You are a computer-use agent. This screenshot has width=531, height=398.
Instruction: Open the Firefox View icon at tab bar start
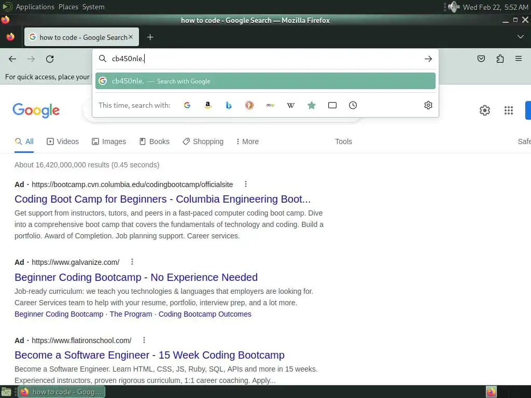tap(10, 37)
